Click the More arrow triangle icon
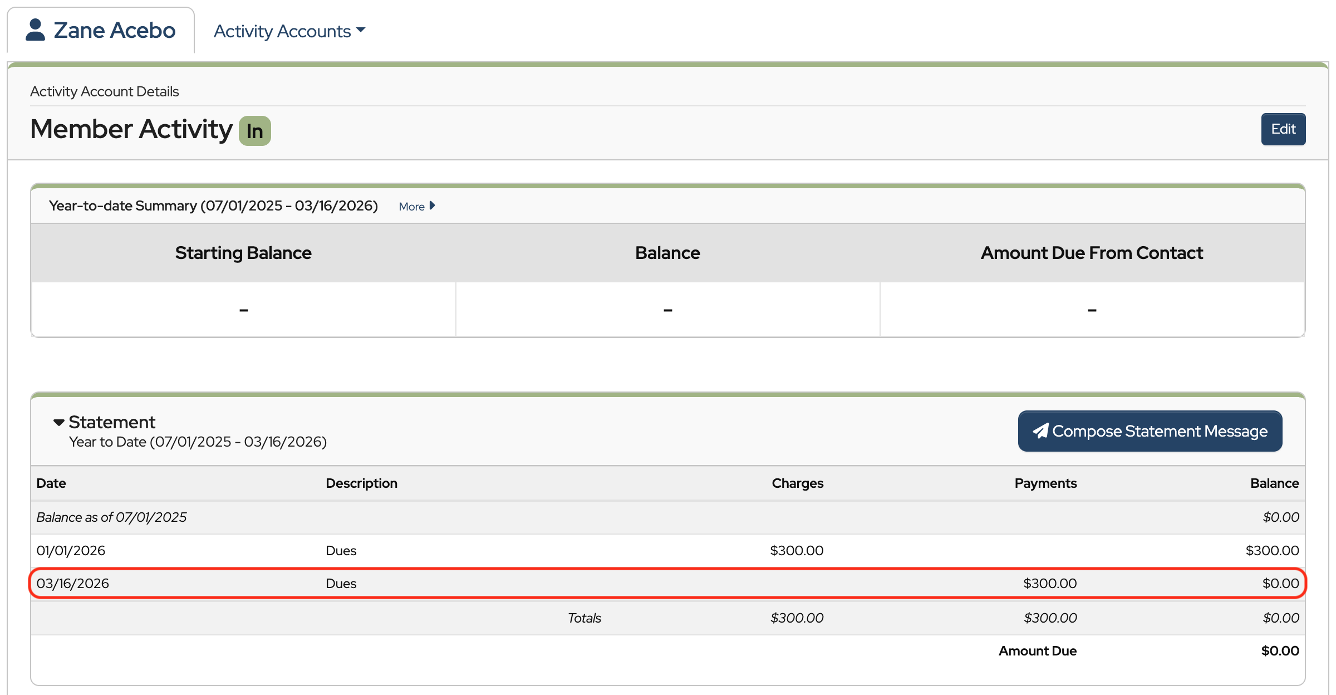This screenshot has width=1336, height=695. point(432,205)
